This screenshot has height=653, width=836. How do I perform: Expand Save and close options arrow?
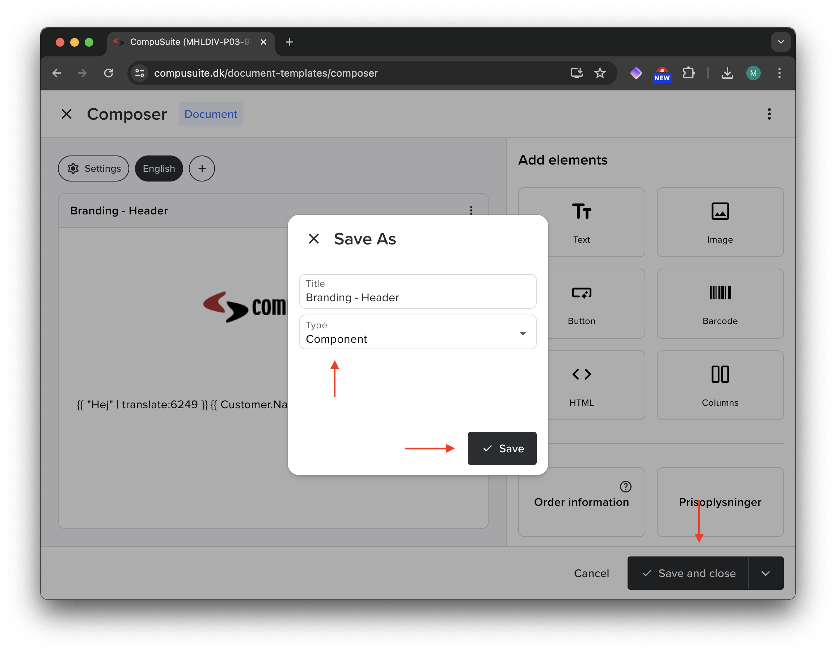click(x=765, y=573)
